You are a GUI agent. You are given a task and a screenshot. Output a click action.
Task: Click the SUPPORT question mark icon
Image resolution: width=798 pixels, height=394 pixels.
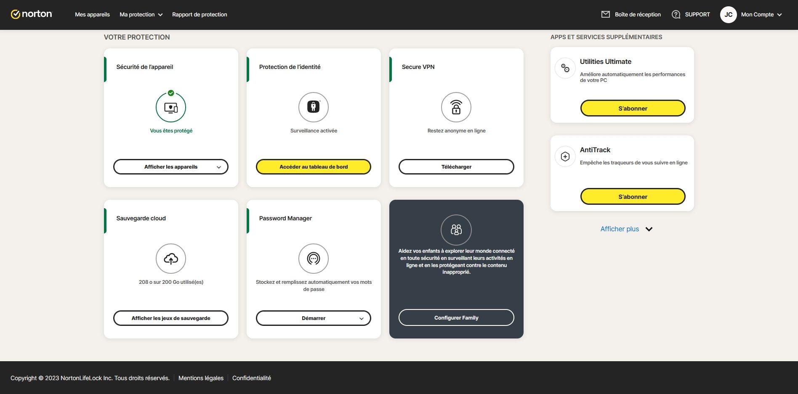pos(676,14)
